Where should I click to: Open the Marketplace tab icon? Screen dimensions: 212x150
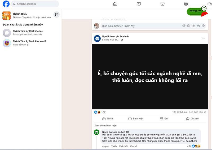[x=162, y=4]
